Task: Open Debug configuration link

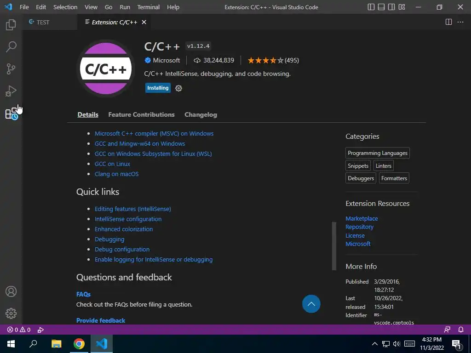Action: click(x=122, y=249)
